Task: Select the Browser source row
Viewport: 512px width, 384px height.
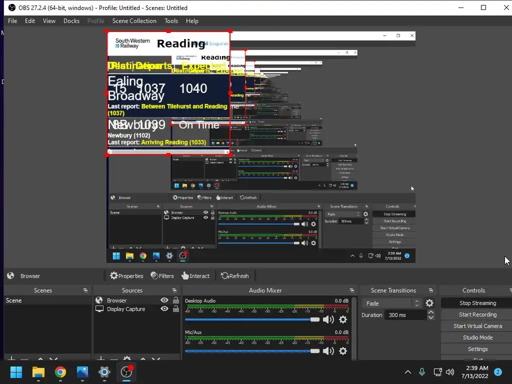Action: pos(137,300)
